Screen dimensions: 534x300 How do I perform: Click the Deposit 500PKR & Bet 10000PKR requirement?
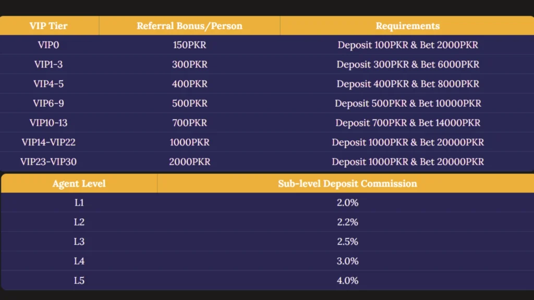click(407, 103)
